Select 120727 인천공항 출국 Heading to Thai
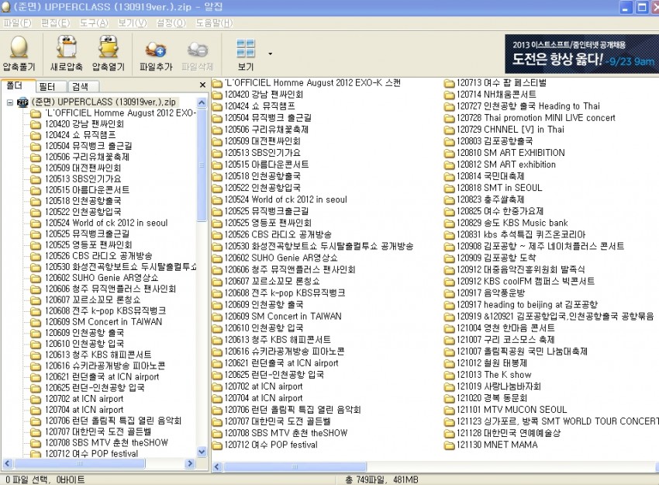The height and width of the screenshot is (485, 659). click(528, 106)
